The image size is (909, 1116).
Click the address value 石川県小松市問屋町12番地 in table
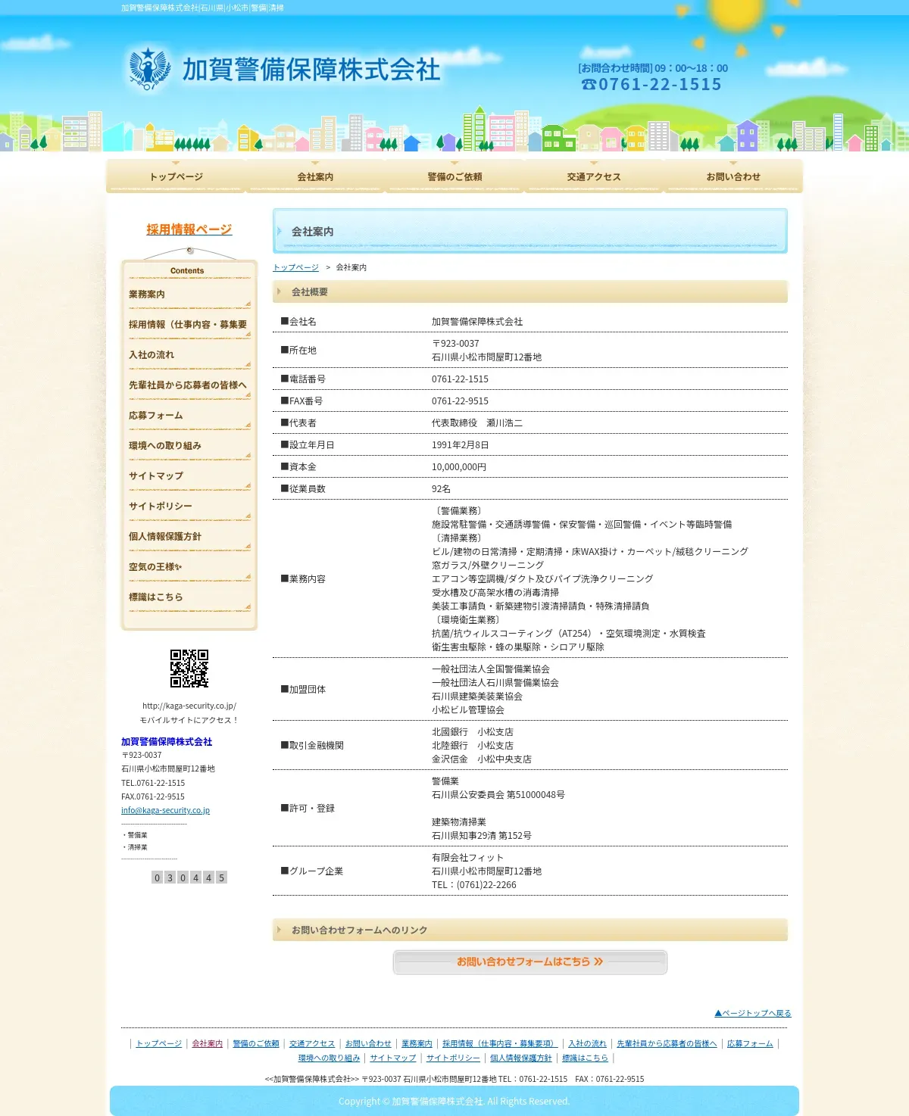[486, 357]
